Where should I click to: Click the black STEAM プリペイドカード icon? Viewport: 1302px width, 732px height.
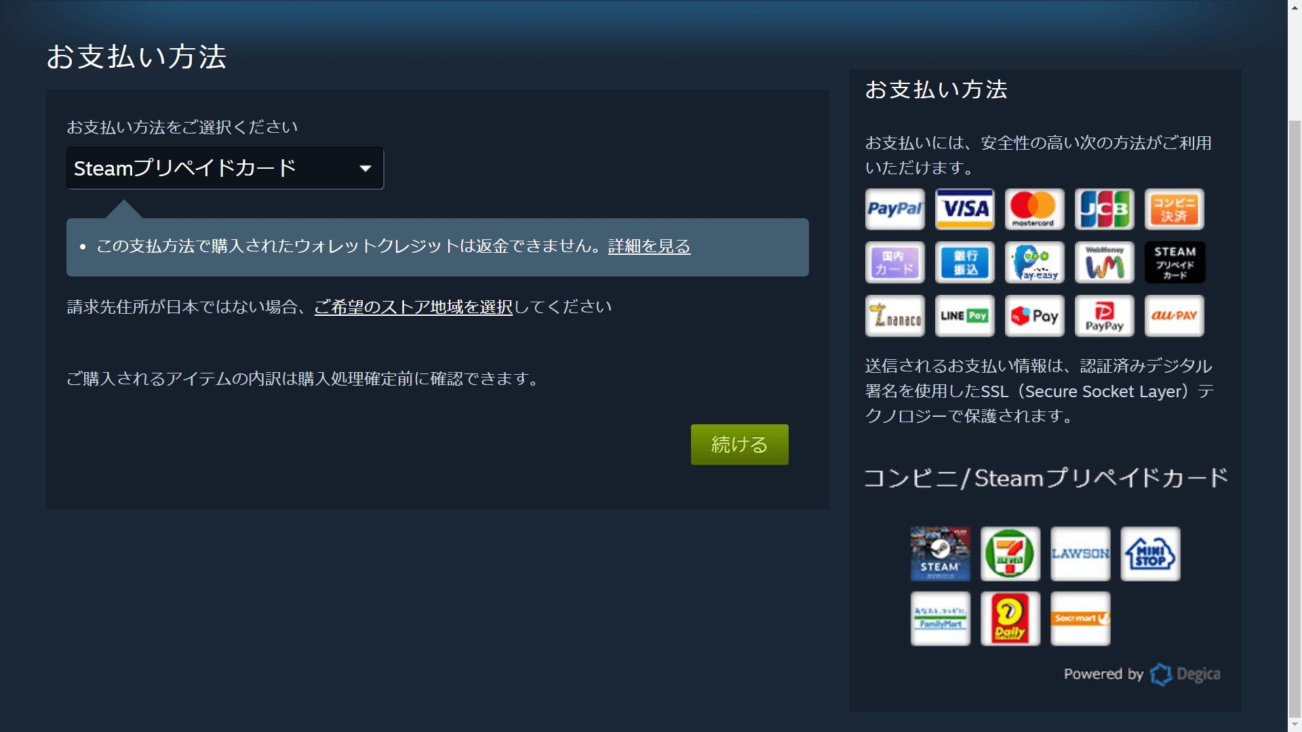1175,262
